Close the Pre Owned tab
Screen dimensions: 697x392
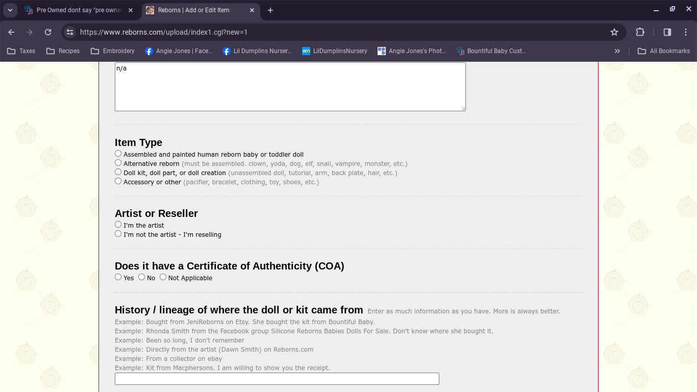[131, 10]
